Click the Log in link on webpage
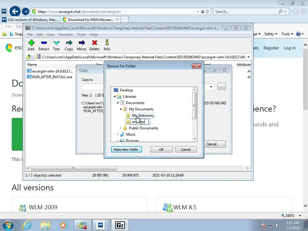Screen dimensions: 308x231 (290, 48)
